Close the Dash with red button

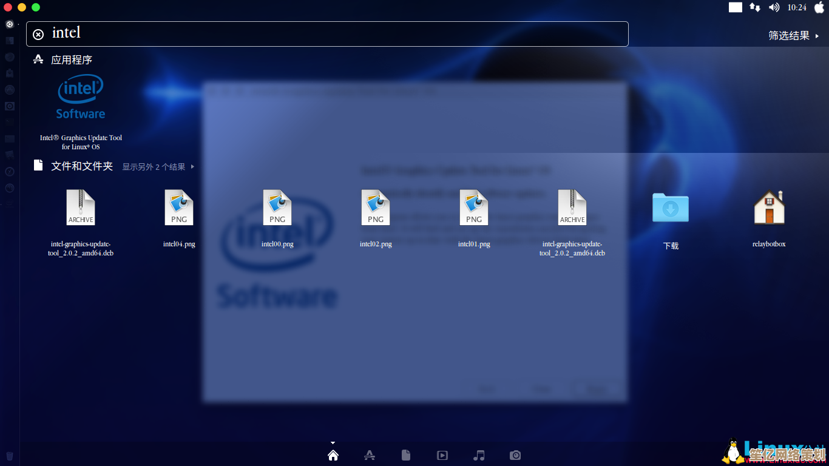click(x=8, y=7)
